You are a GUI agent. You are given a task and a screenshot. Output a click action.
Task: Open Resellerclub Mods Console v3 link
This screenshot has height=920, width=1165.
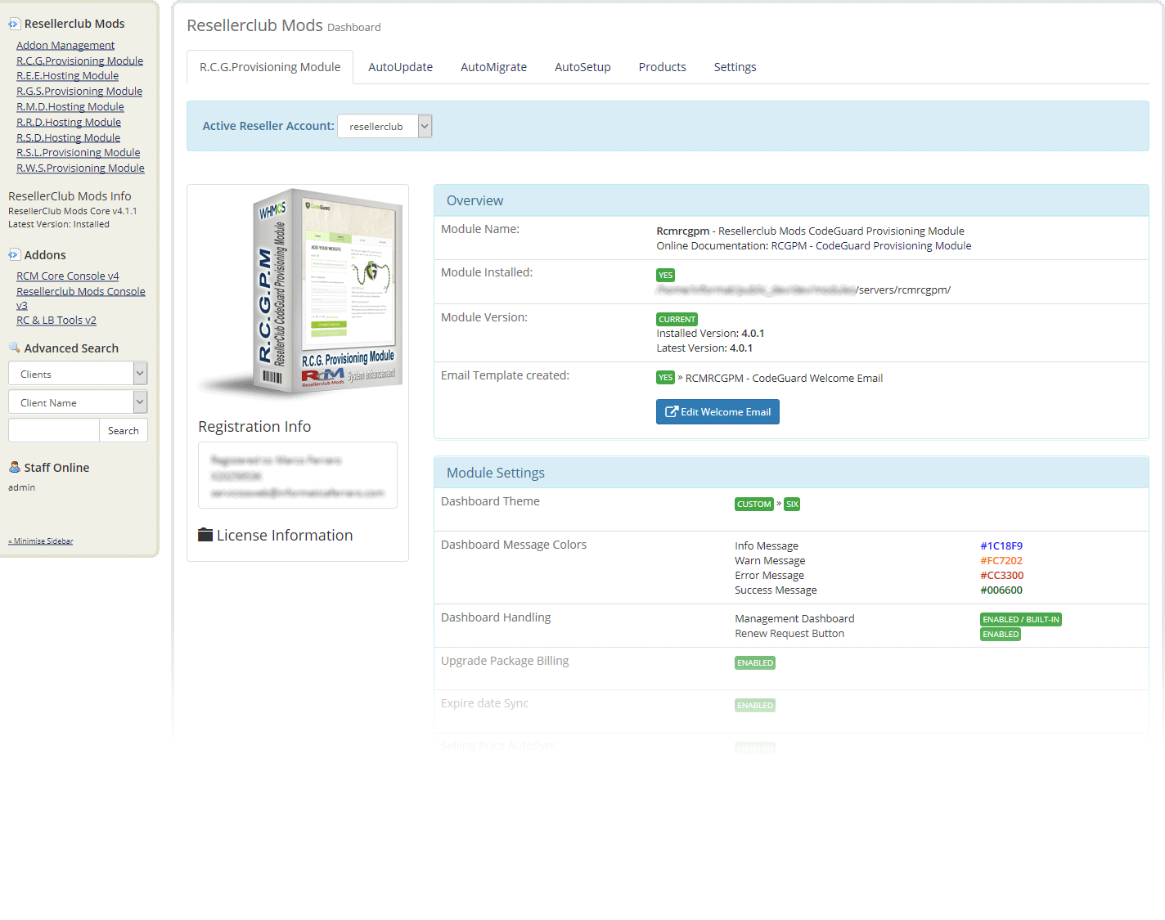(81, 298)
